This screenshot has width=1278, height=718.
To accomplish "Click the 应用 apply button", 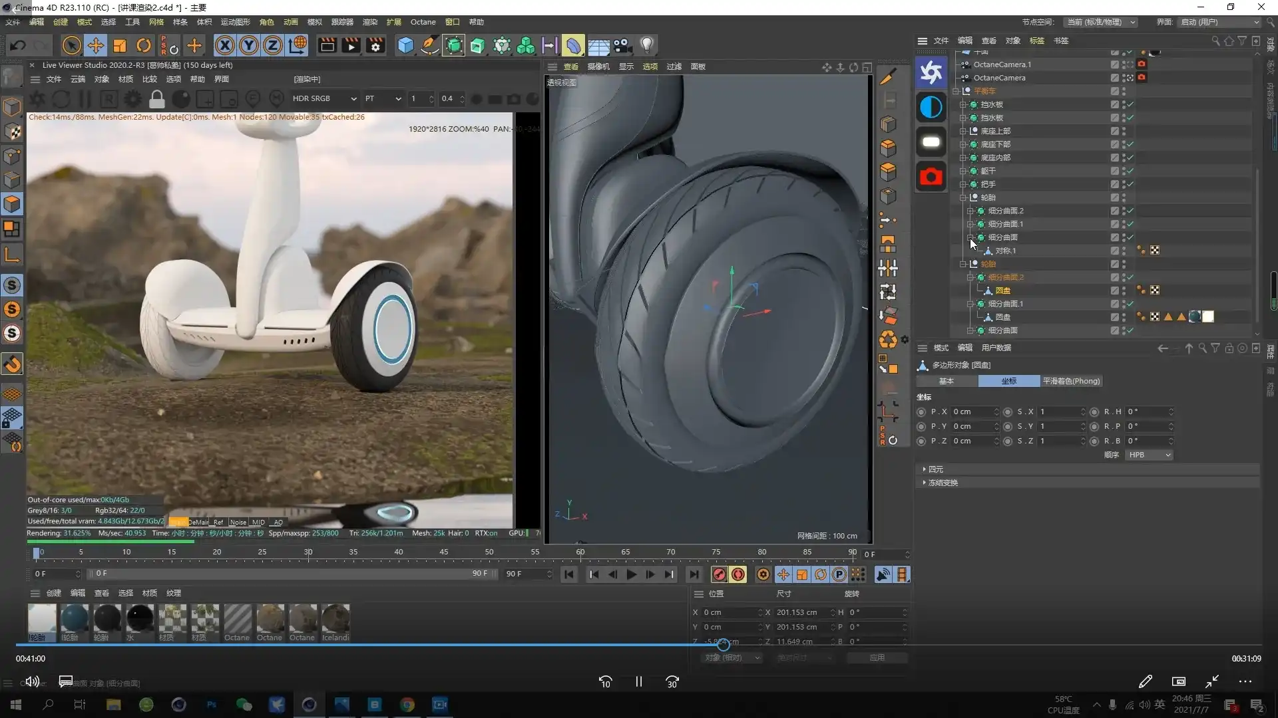I will coord(877,658).
